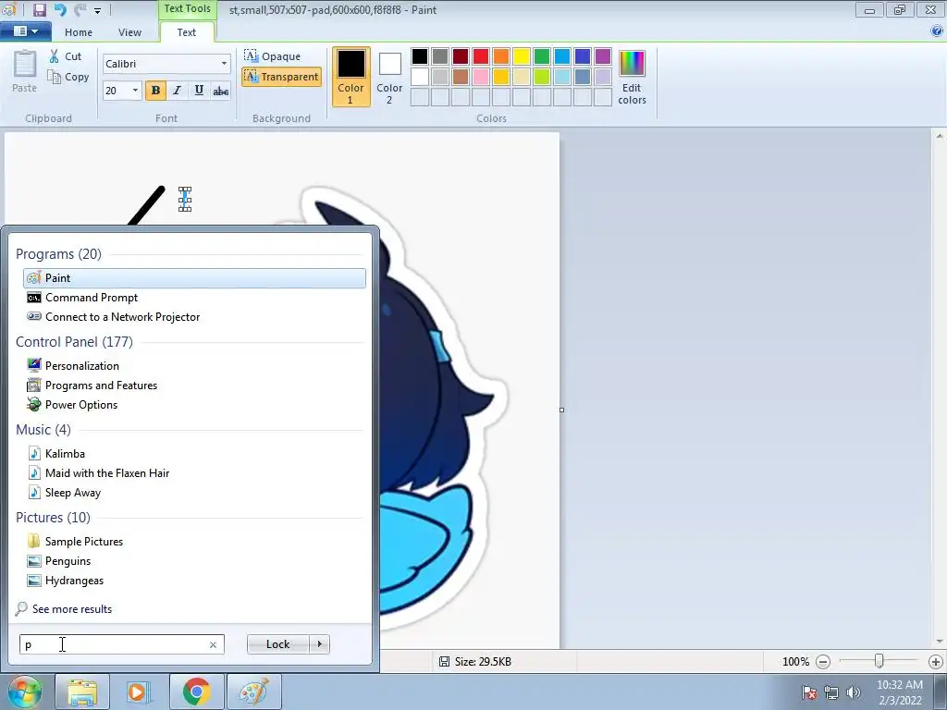Click the Copy button

click(68, 77)
